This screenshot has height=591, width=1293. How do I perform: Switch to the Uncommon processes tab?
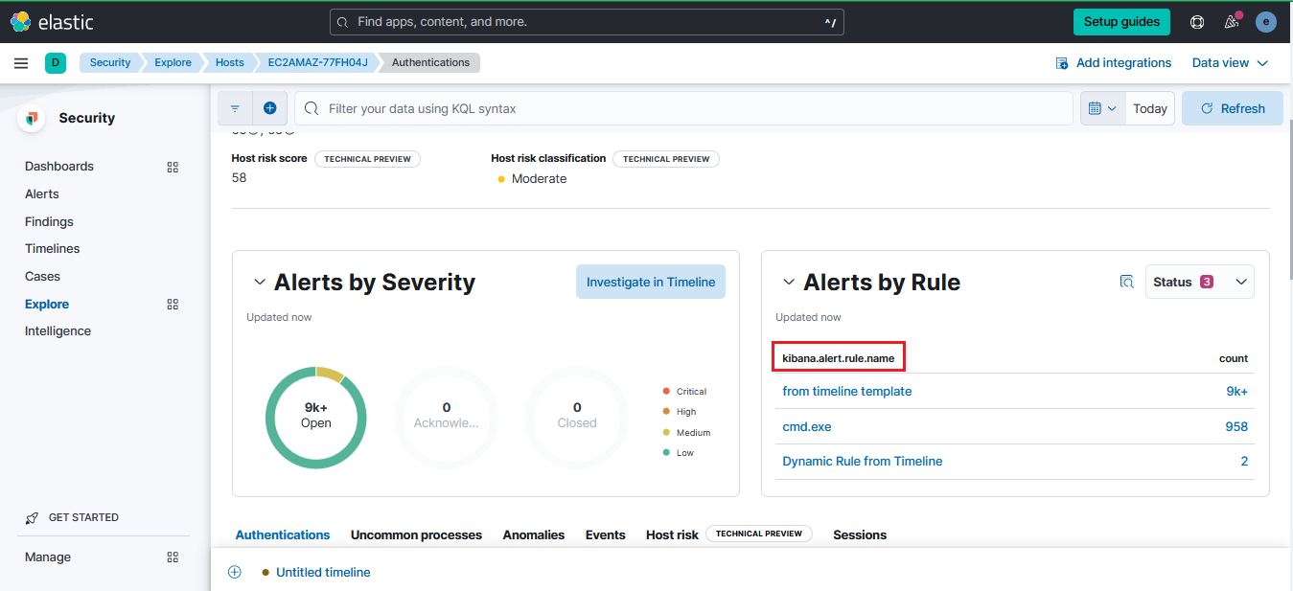[x=416, y=534]
